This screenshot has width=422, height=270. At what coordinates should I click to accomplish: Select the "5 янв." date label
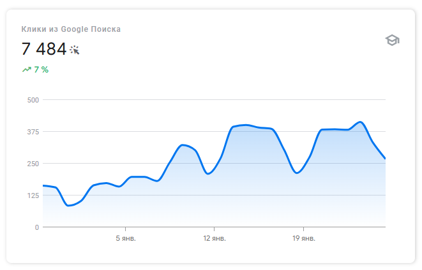tap(126, 239)
